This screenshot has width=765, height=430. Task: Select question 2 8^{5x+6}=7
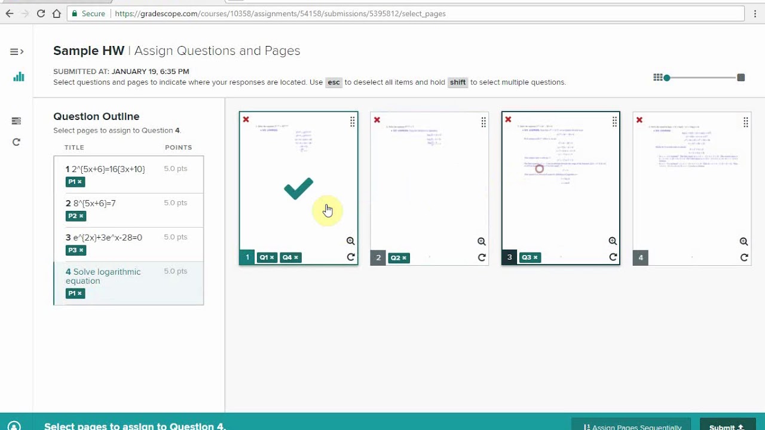point(94,203)
